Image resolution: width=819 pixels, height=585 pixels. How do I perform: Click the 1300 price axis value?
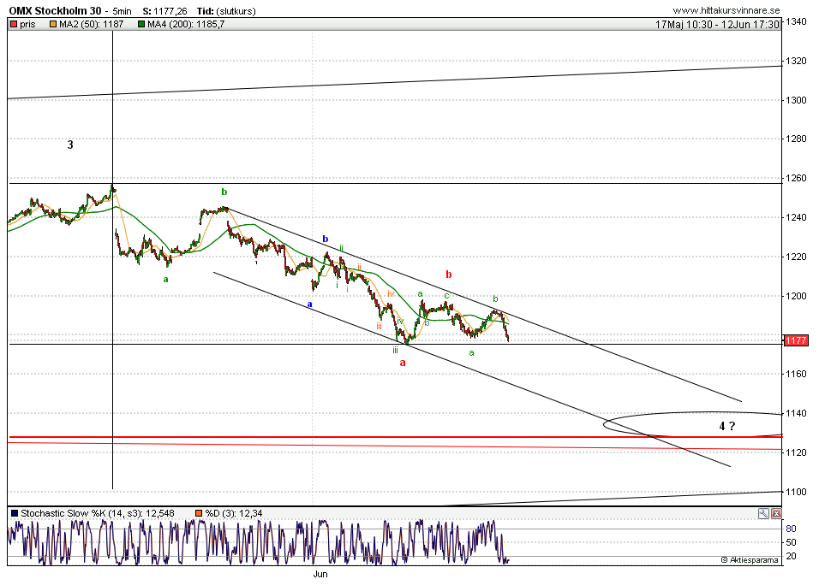click(x=797, y=100)
